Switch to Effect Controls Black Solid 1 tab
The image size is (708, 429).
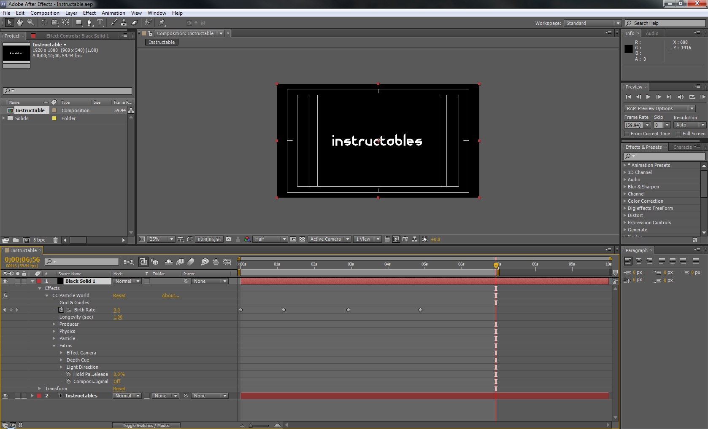pos(78,36)
